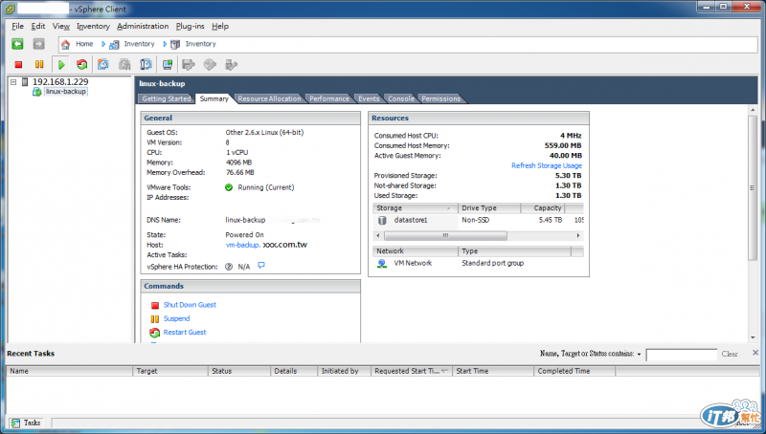Switch to the Console tab
The image size is (766, 434).
[x=401, y=98]
